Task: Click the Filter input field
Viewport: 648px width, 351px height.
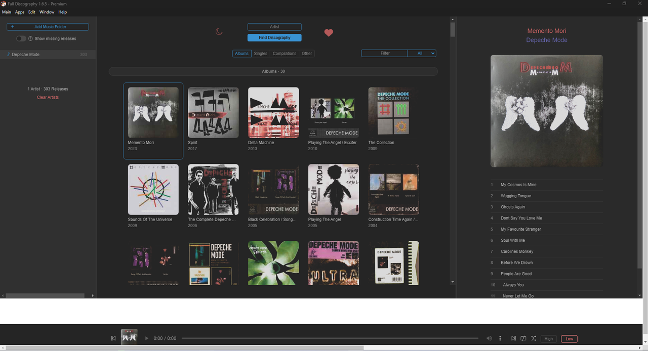Action: click(385, 53)
